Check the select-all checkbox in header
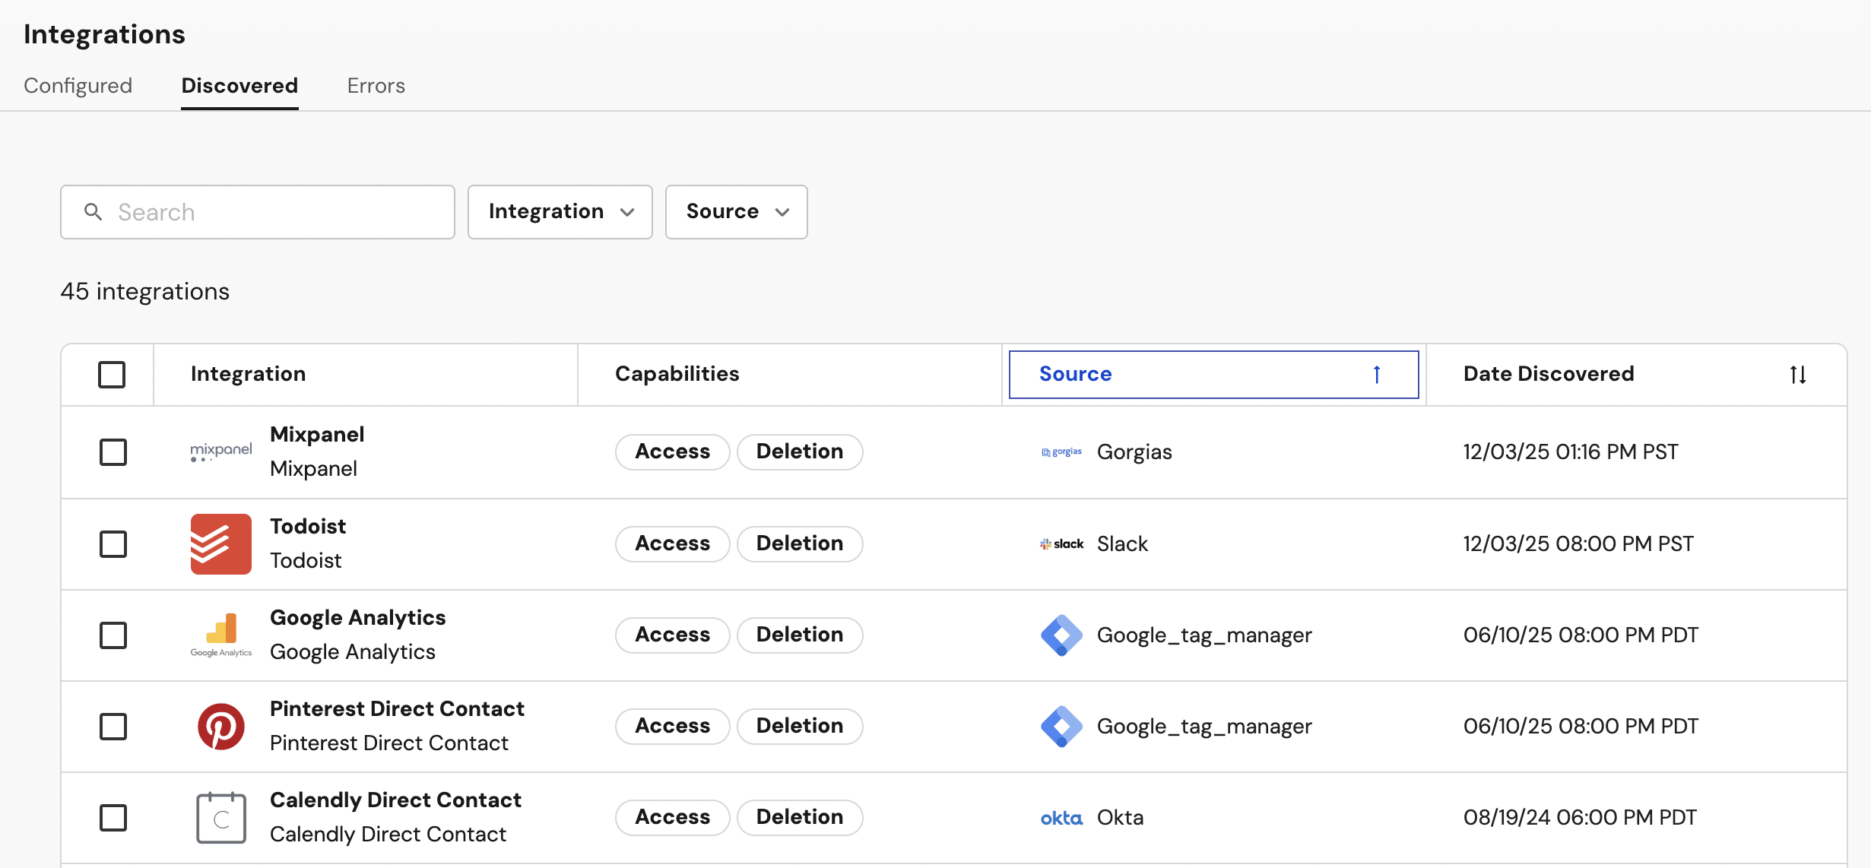 112,374
